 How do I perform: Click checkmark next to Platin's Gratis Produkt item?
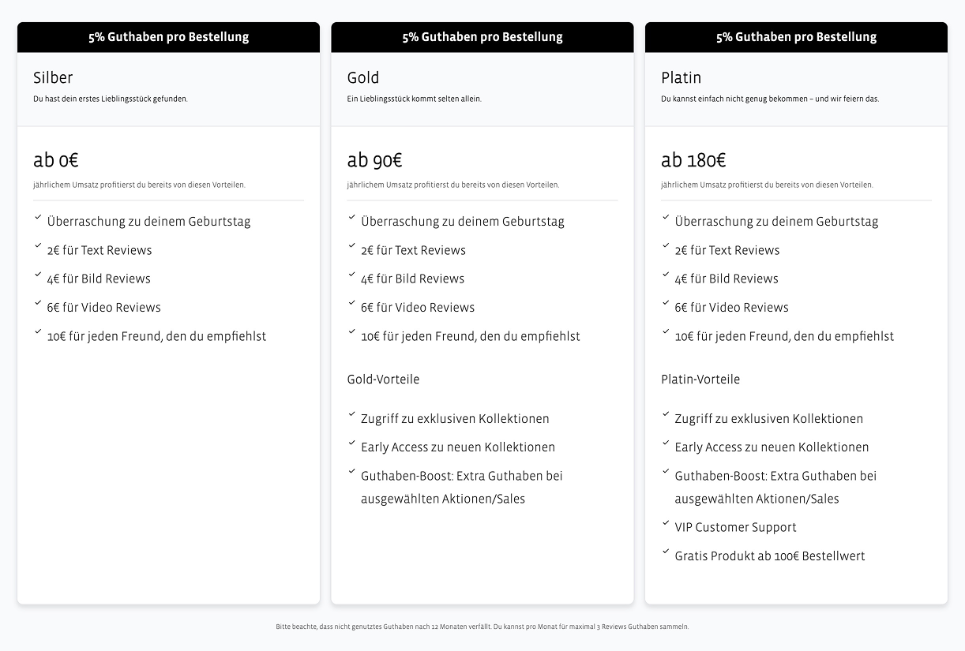665,552
